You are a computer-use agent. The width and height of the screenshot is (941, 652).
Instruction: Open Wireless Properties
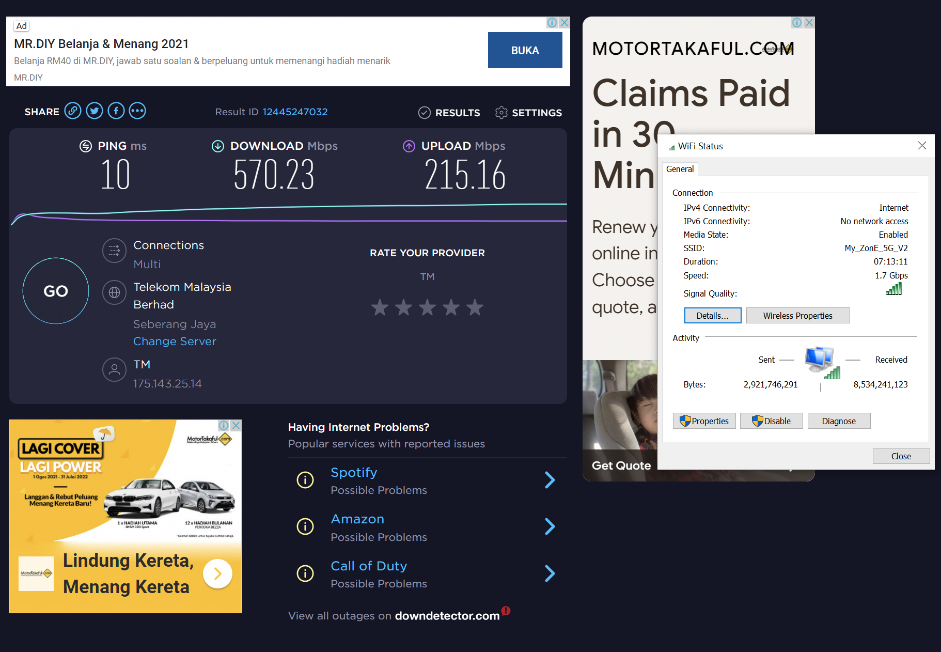tap(798, 316)
